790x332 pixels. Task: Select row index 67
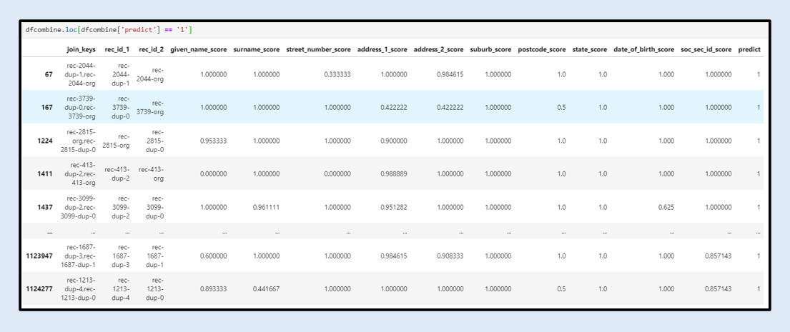47,74
